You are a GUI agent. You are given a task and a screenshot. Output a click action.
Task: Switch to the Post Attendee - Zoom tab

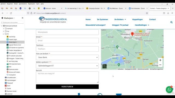(138, 8)
